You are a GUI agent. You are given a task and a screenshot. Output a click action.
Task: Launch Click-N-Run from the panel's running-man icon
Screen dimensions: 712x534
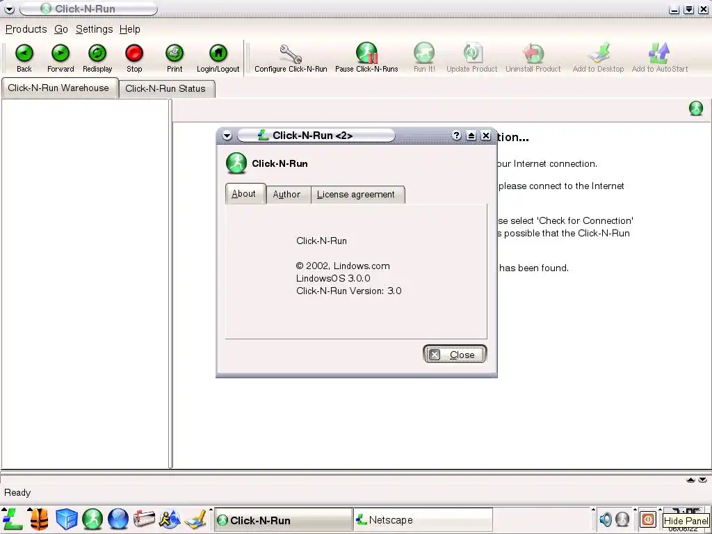92,519
